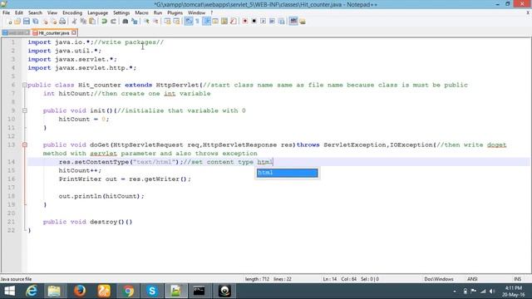Click the Zoom Out toolbar icon
The image size is (532, 299).
point(155,22)
